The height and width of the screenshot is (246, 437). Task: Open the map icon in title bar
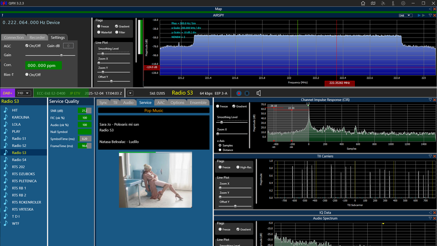pos(373,3)
